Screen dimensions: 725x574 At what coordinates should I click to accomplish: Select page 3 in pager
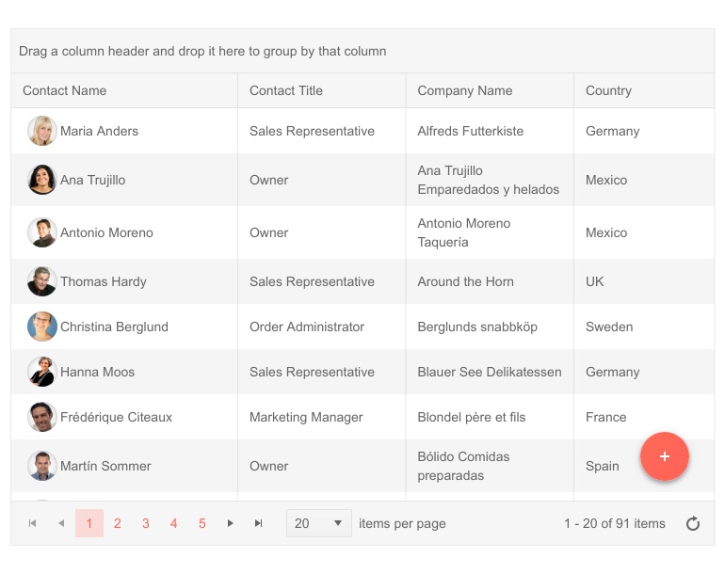tap(146, 523)
